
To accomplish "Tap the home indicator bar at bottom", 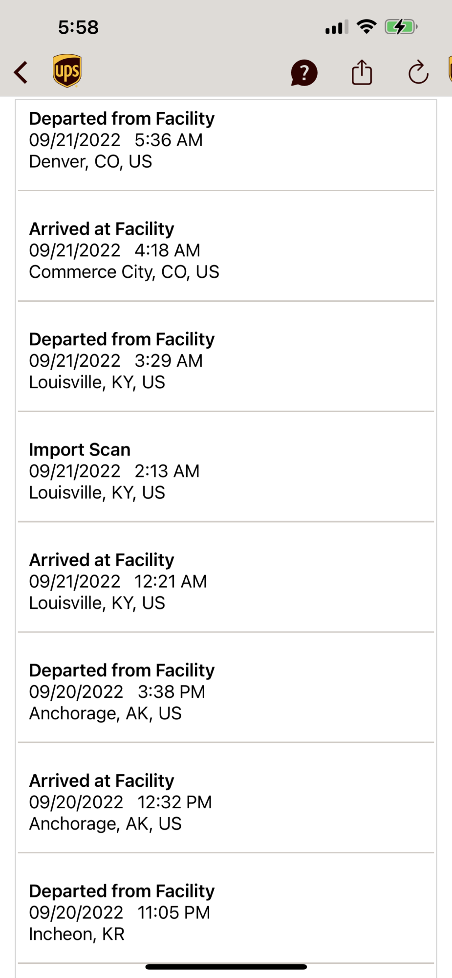I will [226, 967].
